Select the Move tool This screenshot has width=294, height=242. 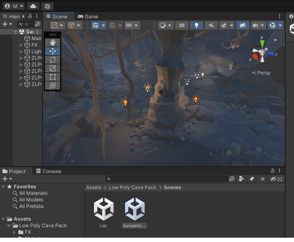point(53,51)
